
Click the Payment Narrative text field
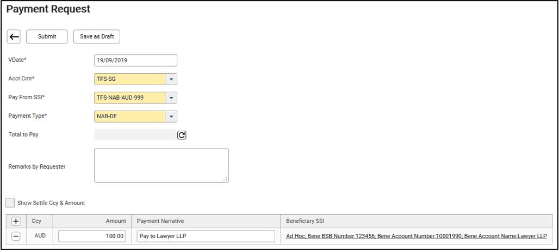(206, 236)
